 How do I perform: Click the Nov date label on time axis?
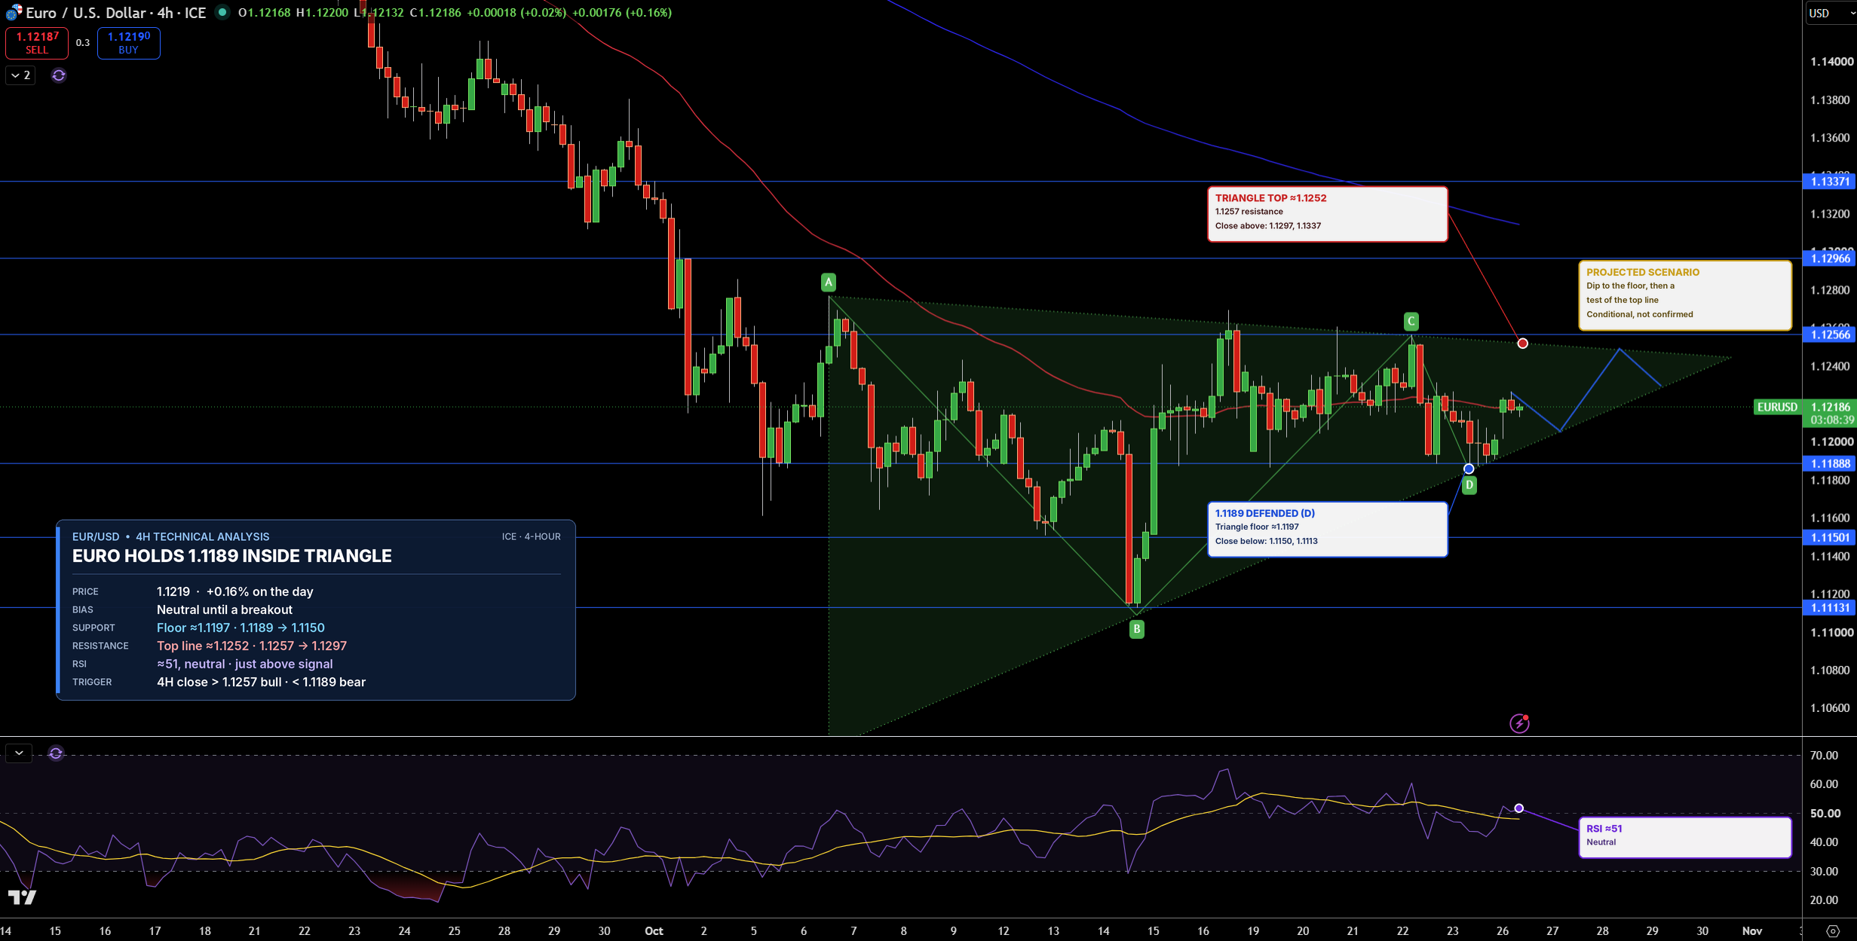[x=1751, y=930]
